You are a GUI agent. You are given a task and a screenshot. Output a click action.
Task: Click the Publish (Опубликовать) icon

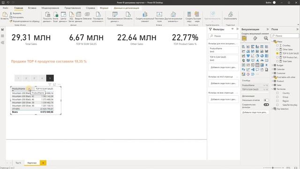pos(230,15)
